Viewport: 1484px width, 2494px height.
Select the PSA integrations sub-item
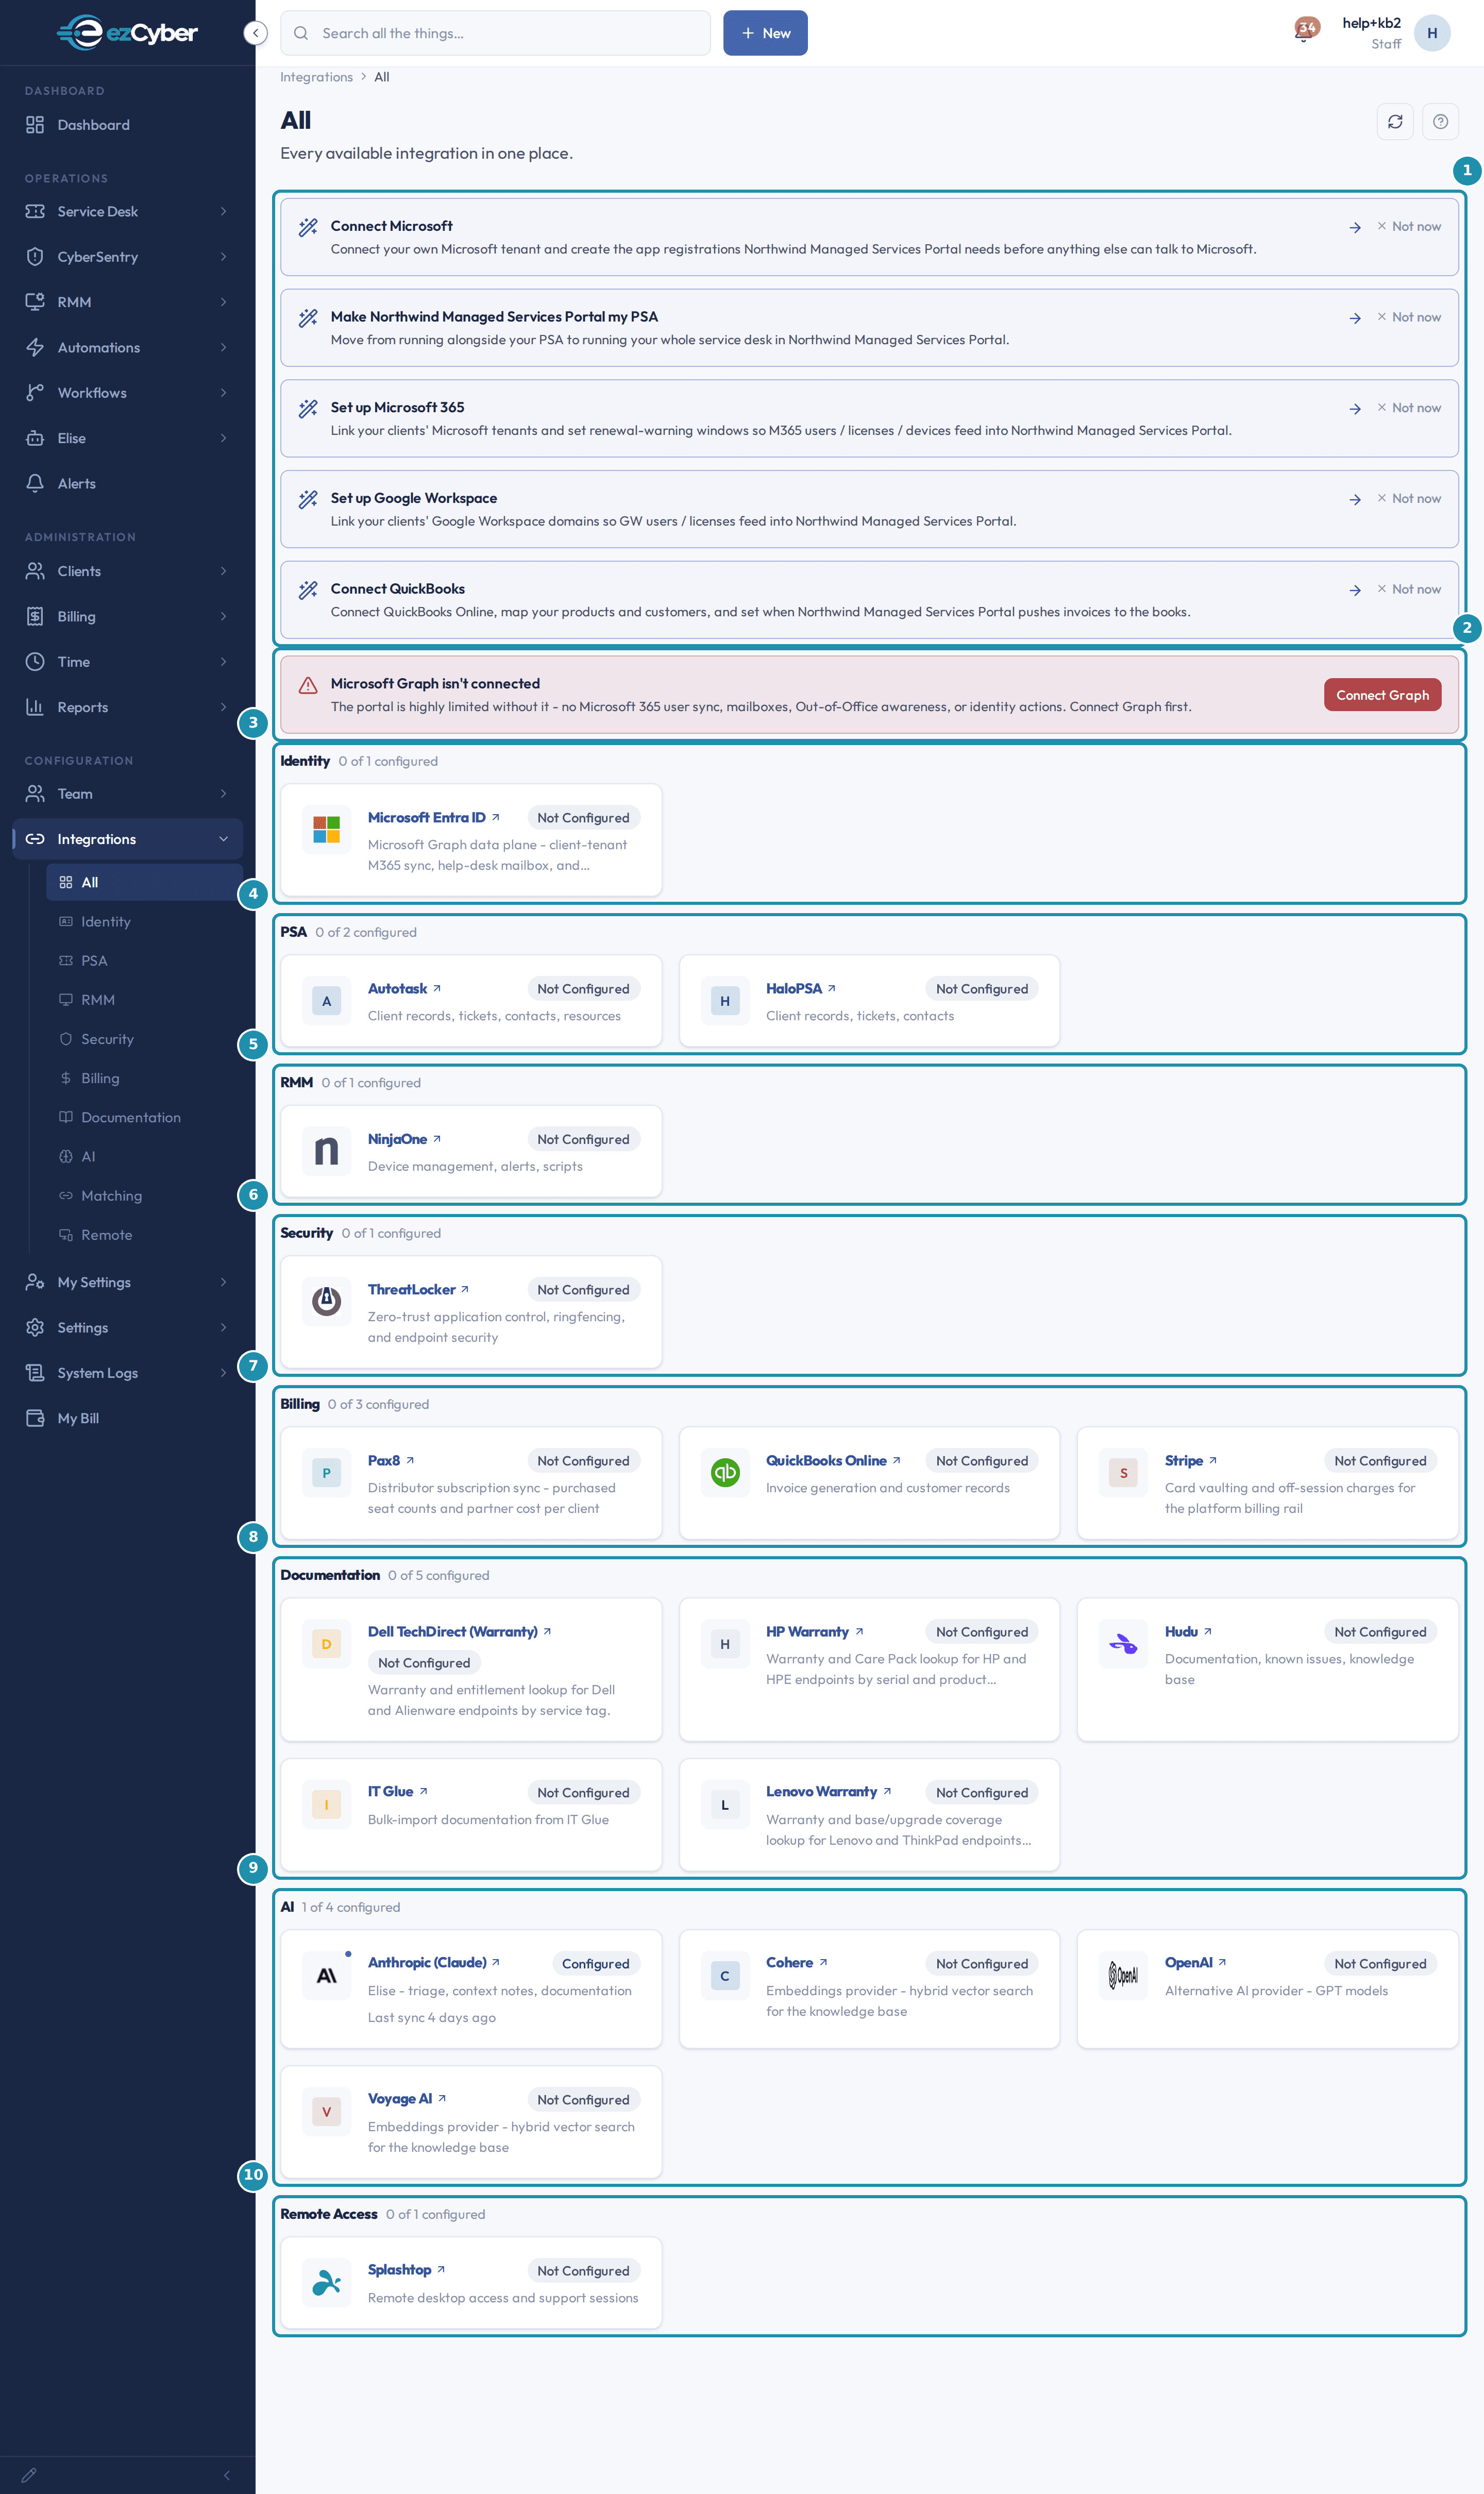[144, 961]
